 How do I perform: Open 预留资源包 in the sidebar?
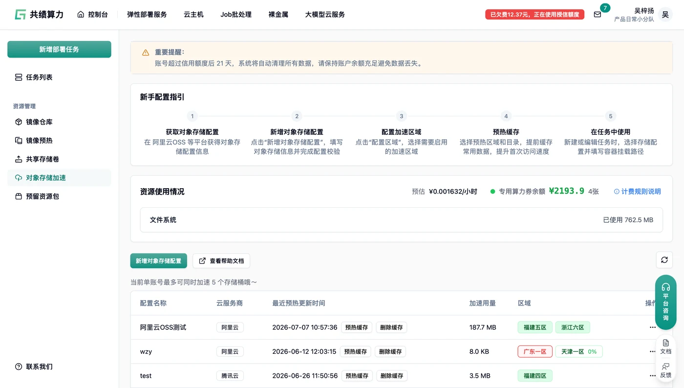[59, 196]
